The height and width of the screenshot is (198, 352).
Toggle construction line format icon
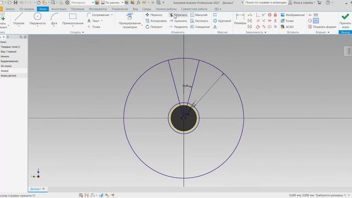[310, 15]
